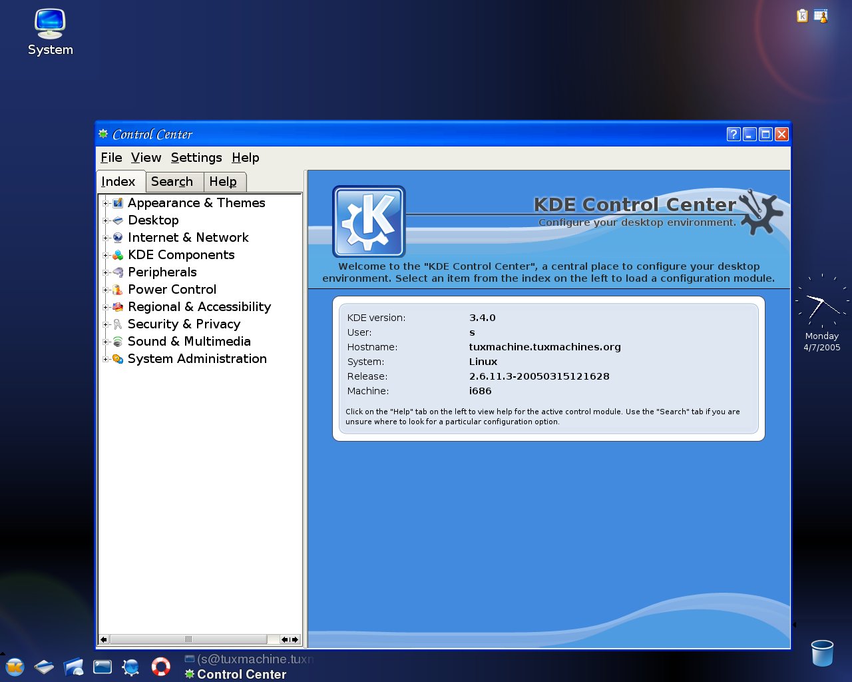Viewport: 852px width, 682px height.
Task: Open the home folder from the panel
Action: [x=73, y=667]
